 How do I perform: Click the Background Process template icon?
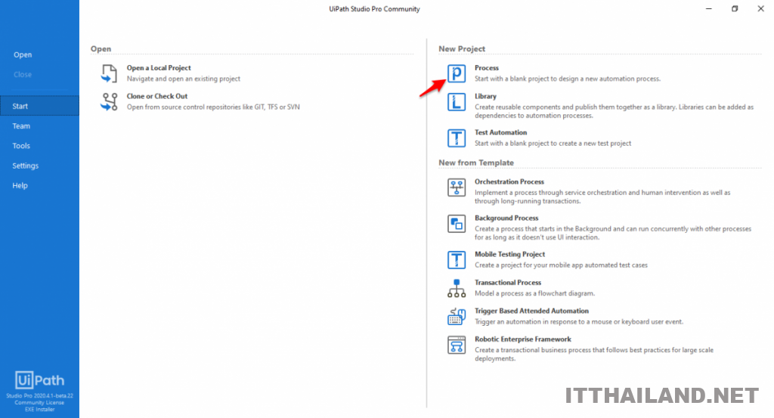click(457, 224)
